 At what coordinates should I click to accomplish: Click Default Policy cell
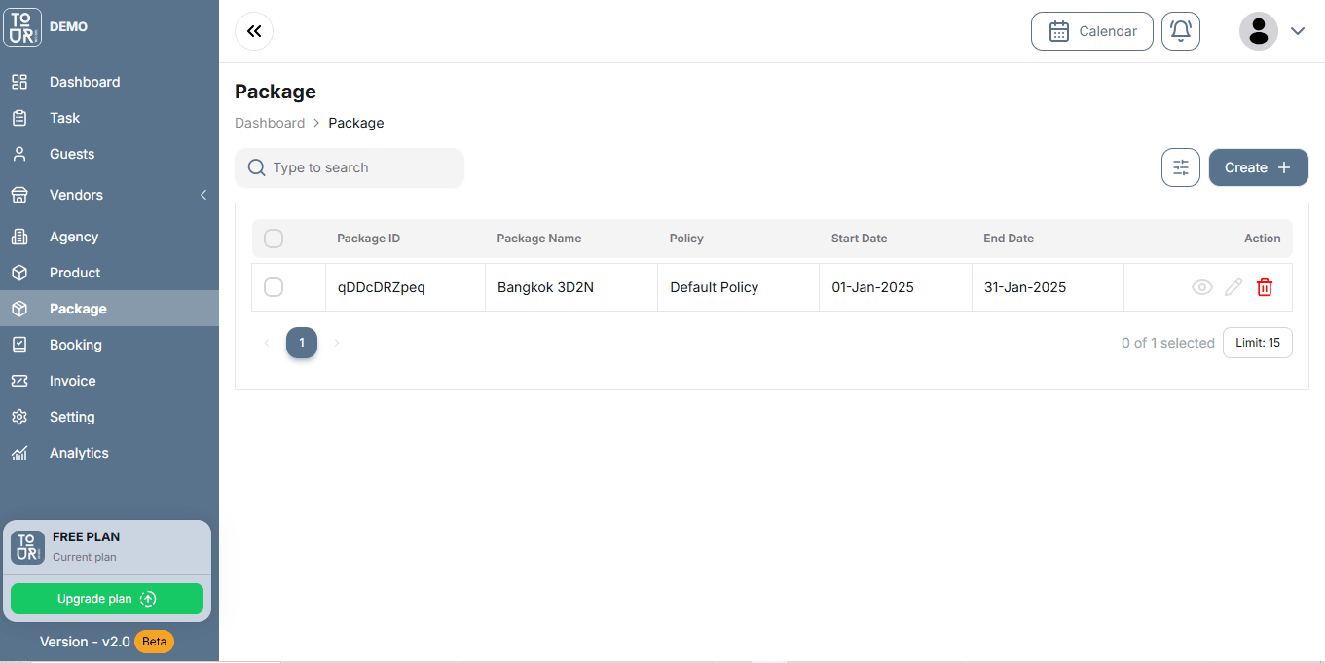[738, 287]
